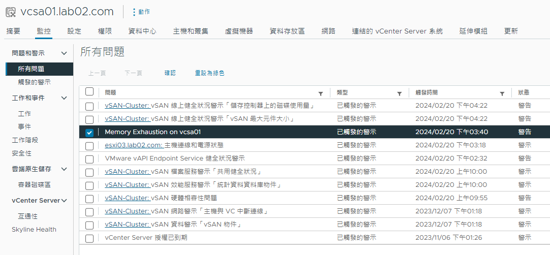Check the 統計資料資料庫物件 row checkbox

tap(89, 185)
